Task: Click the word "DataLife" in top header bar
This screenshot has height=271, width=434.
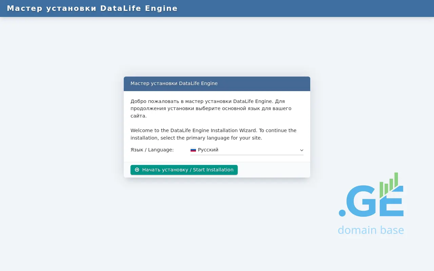Action: coord(121,8)
